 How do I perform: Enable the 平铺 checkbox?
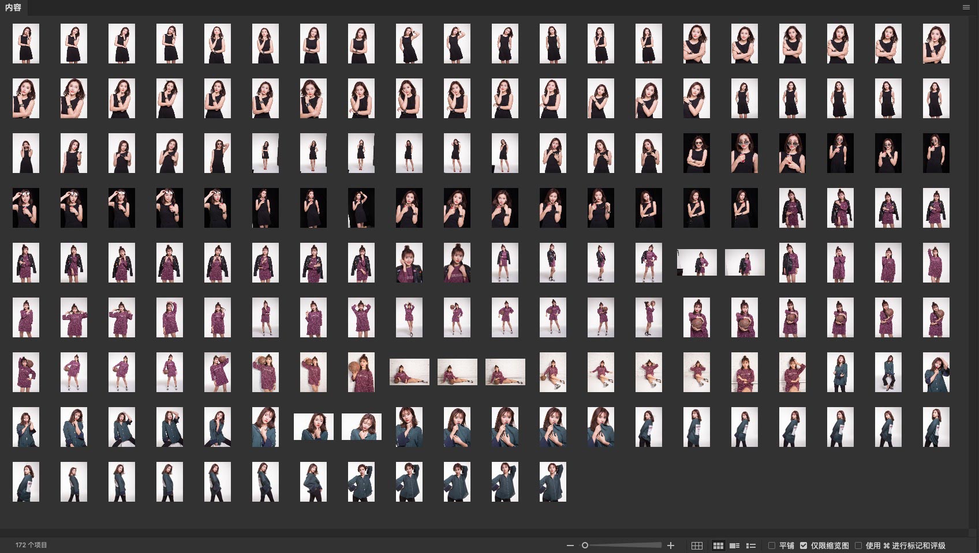coord(772,546)
